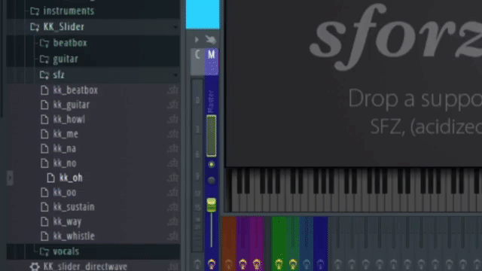Click the Master track volume fader
This screenshot has height=271, width=482.
click(212, 205)
